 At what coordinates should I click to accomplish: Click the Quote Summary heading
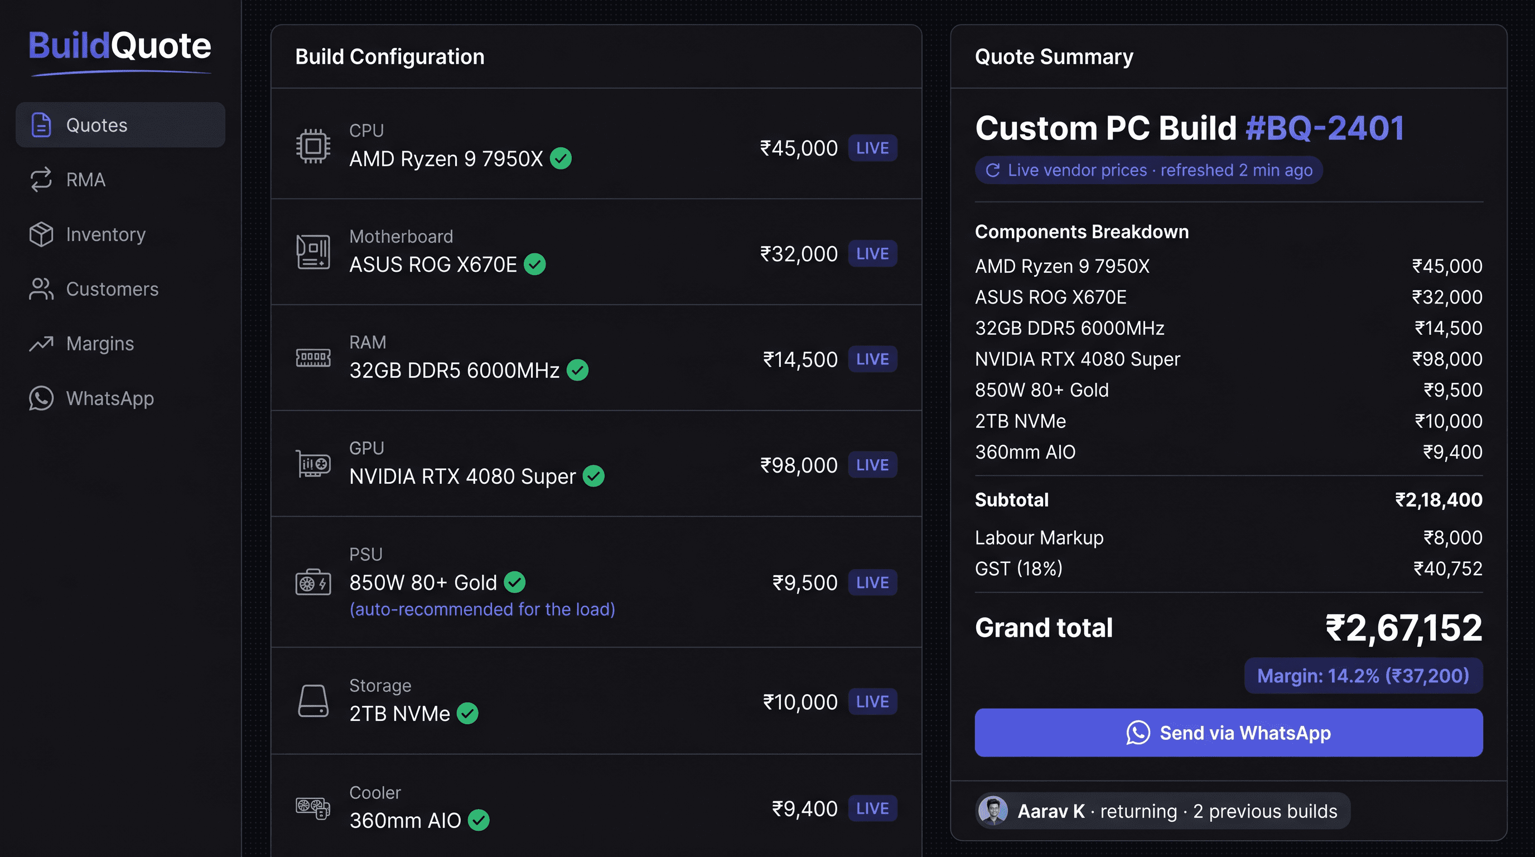1054,56
